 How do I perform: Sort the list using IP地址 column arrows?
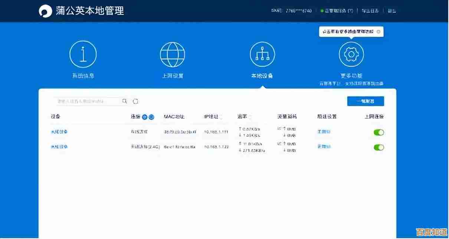[220, 117]
